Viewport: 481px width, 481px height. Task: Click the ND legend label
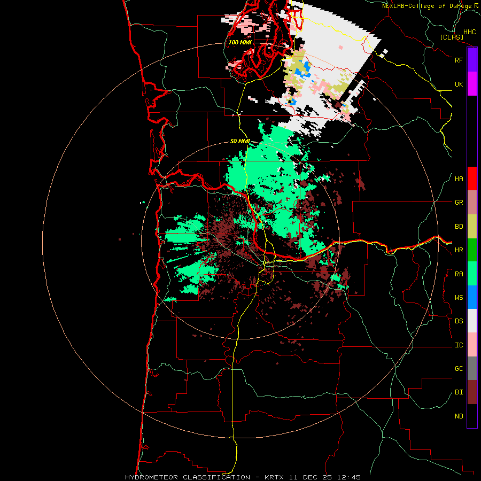(459, 416)
